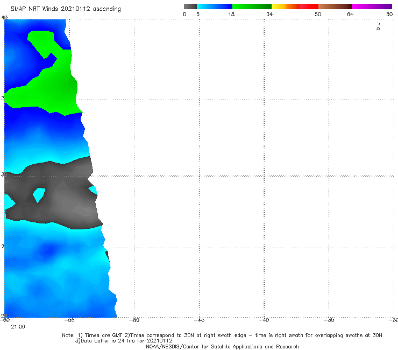The image size is (398, 350).
Task: Click the swath time label '21:00'
Action: pyautogui.click(x=18, y=327)
